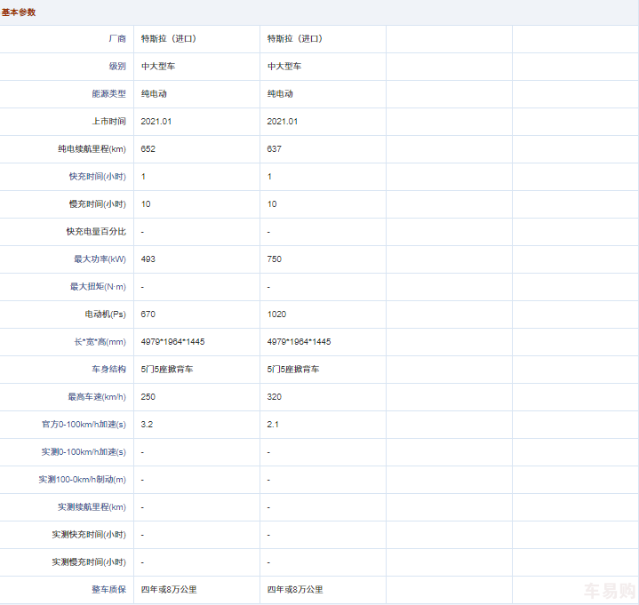Select 中大型车 in the second vehicle column
Image resolution: width=639 pixels, height=605 pixels.
point(284,66)
